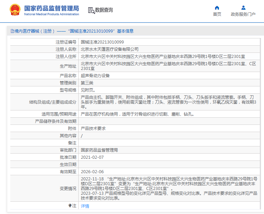Click the 数据查询 title text
This screenshot has width=264, height=214.
pyautogui.click(x=104, y=10)
